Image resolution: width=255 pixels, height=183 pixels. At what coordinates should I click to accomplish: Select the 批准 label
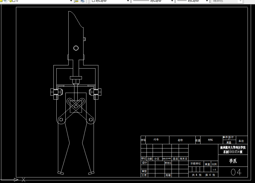[x=168, y=175]
